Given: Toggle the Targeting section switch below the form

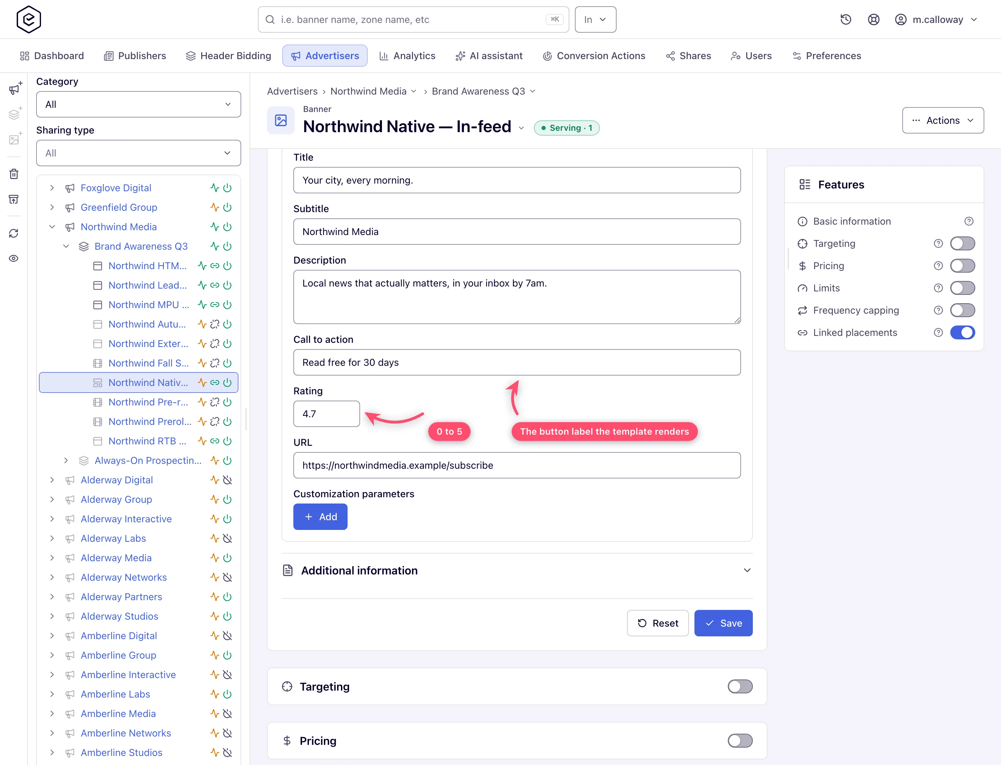Looking at the screenshot, I should click(740, 687).
